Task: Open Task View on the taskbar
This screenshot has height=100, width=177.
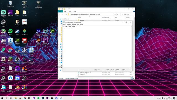Action: 11,98
